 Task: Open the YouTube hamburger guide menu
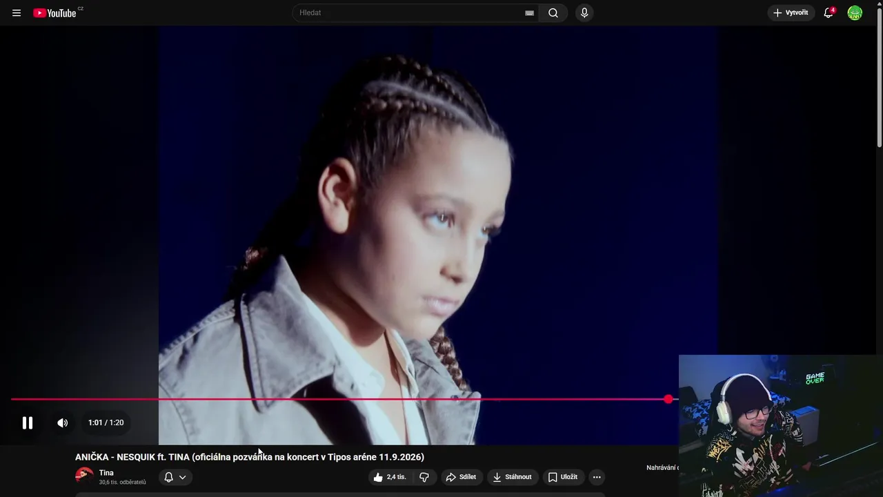pos(17,12)
